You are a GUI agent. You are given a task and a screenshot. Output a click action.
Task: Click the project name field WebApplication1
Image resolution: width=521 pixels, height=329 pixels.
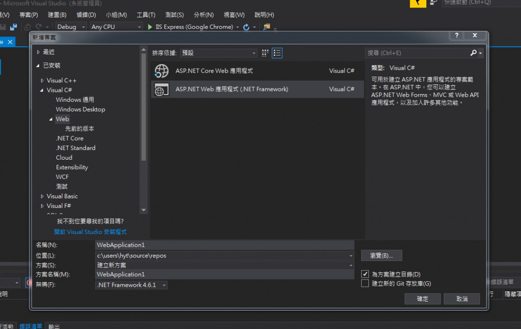point(224,245)
